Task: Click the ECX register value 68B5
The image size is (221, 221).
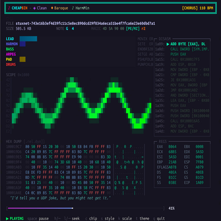Action: tap(172, 152)
